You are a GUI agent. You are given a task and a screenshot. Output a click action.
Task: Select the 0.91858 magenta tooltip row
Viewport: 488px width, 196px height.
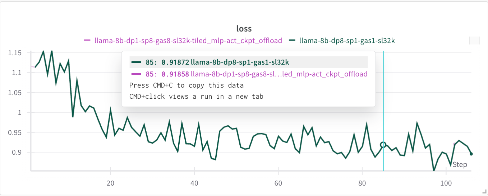tap(248, 74)
